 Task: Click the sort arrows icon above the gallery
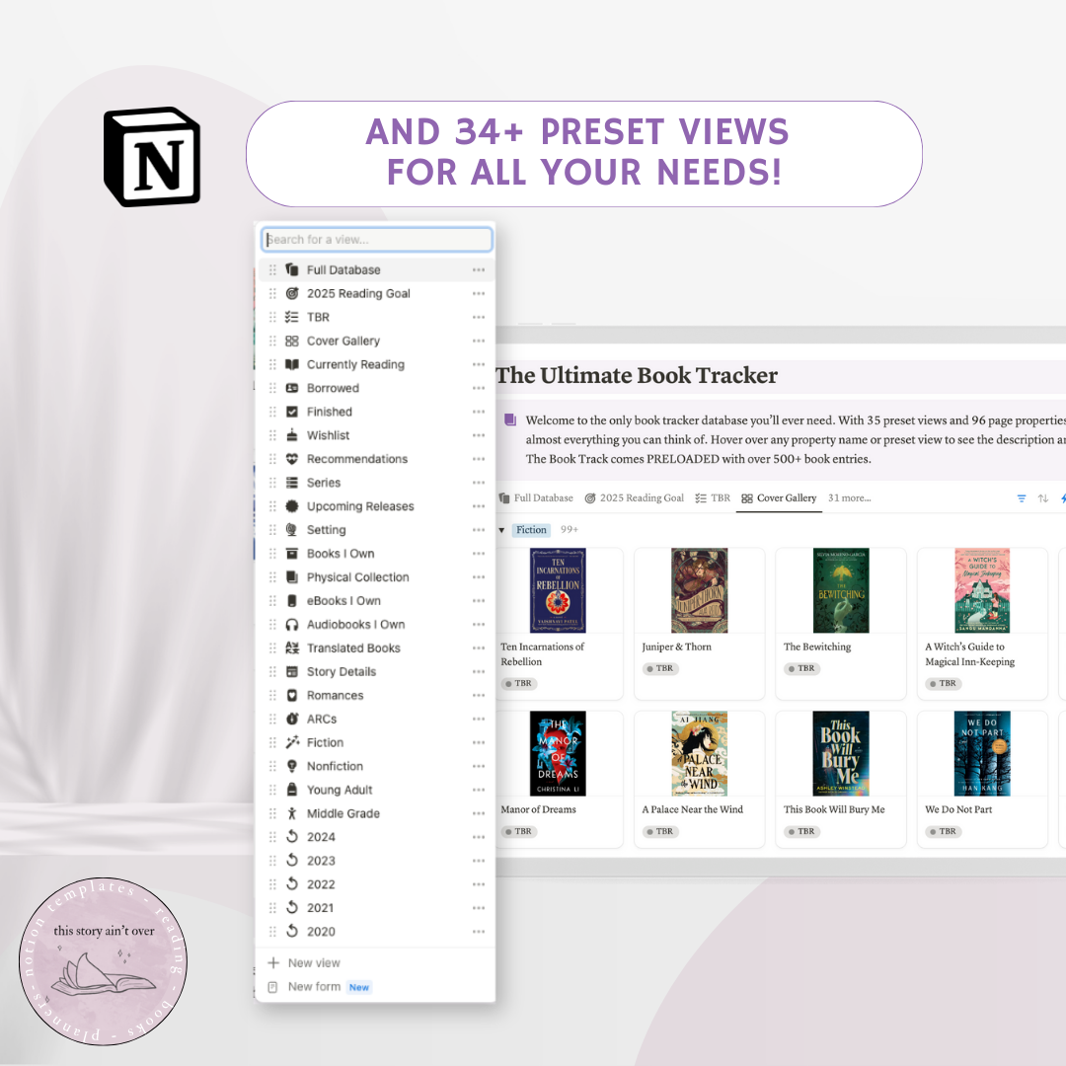point(1042,498)
